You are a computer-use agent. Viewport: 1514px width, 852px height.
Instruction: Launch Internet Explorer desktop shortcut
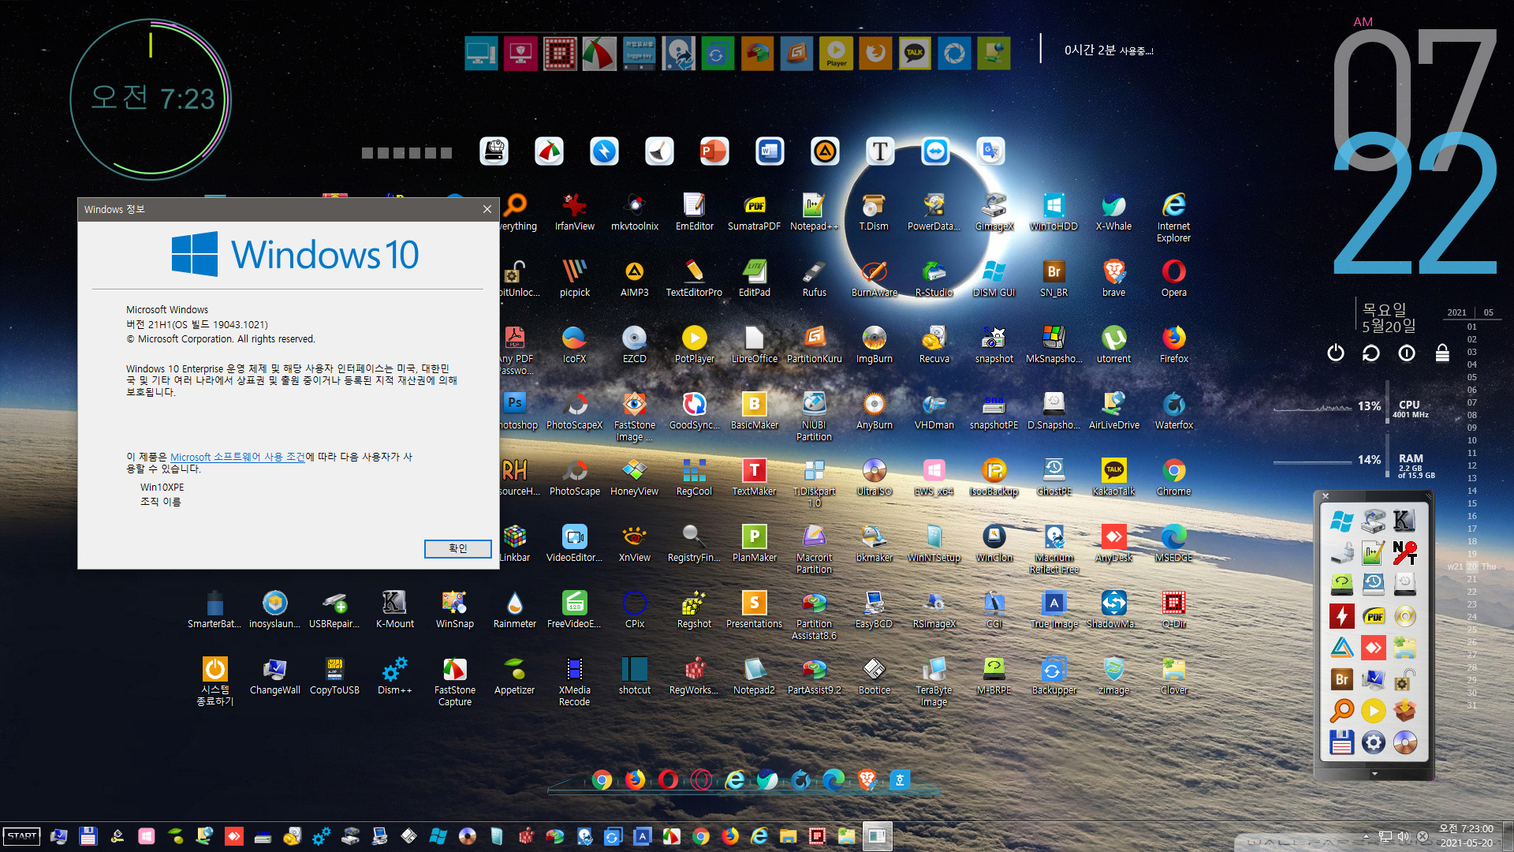click(1173, 218)
